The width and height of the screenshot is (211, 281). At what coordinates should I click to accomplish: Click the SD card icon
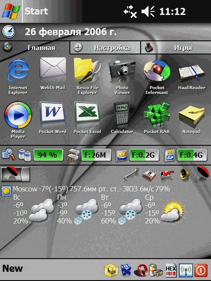click(170, 155)
